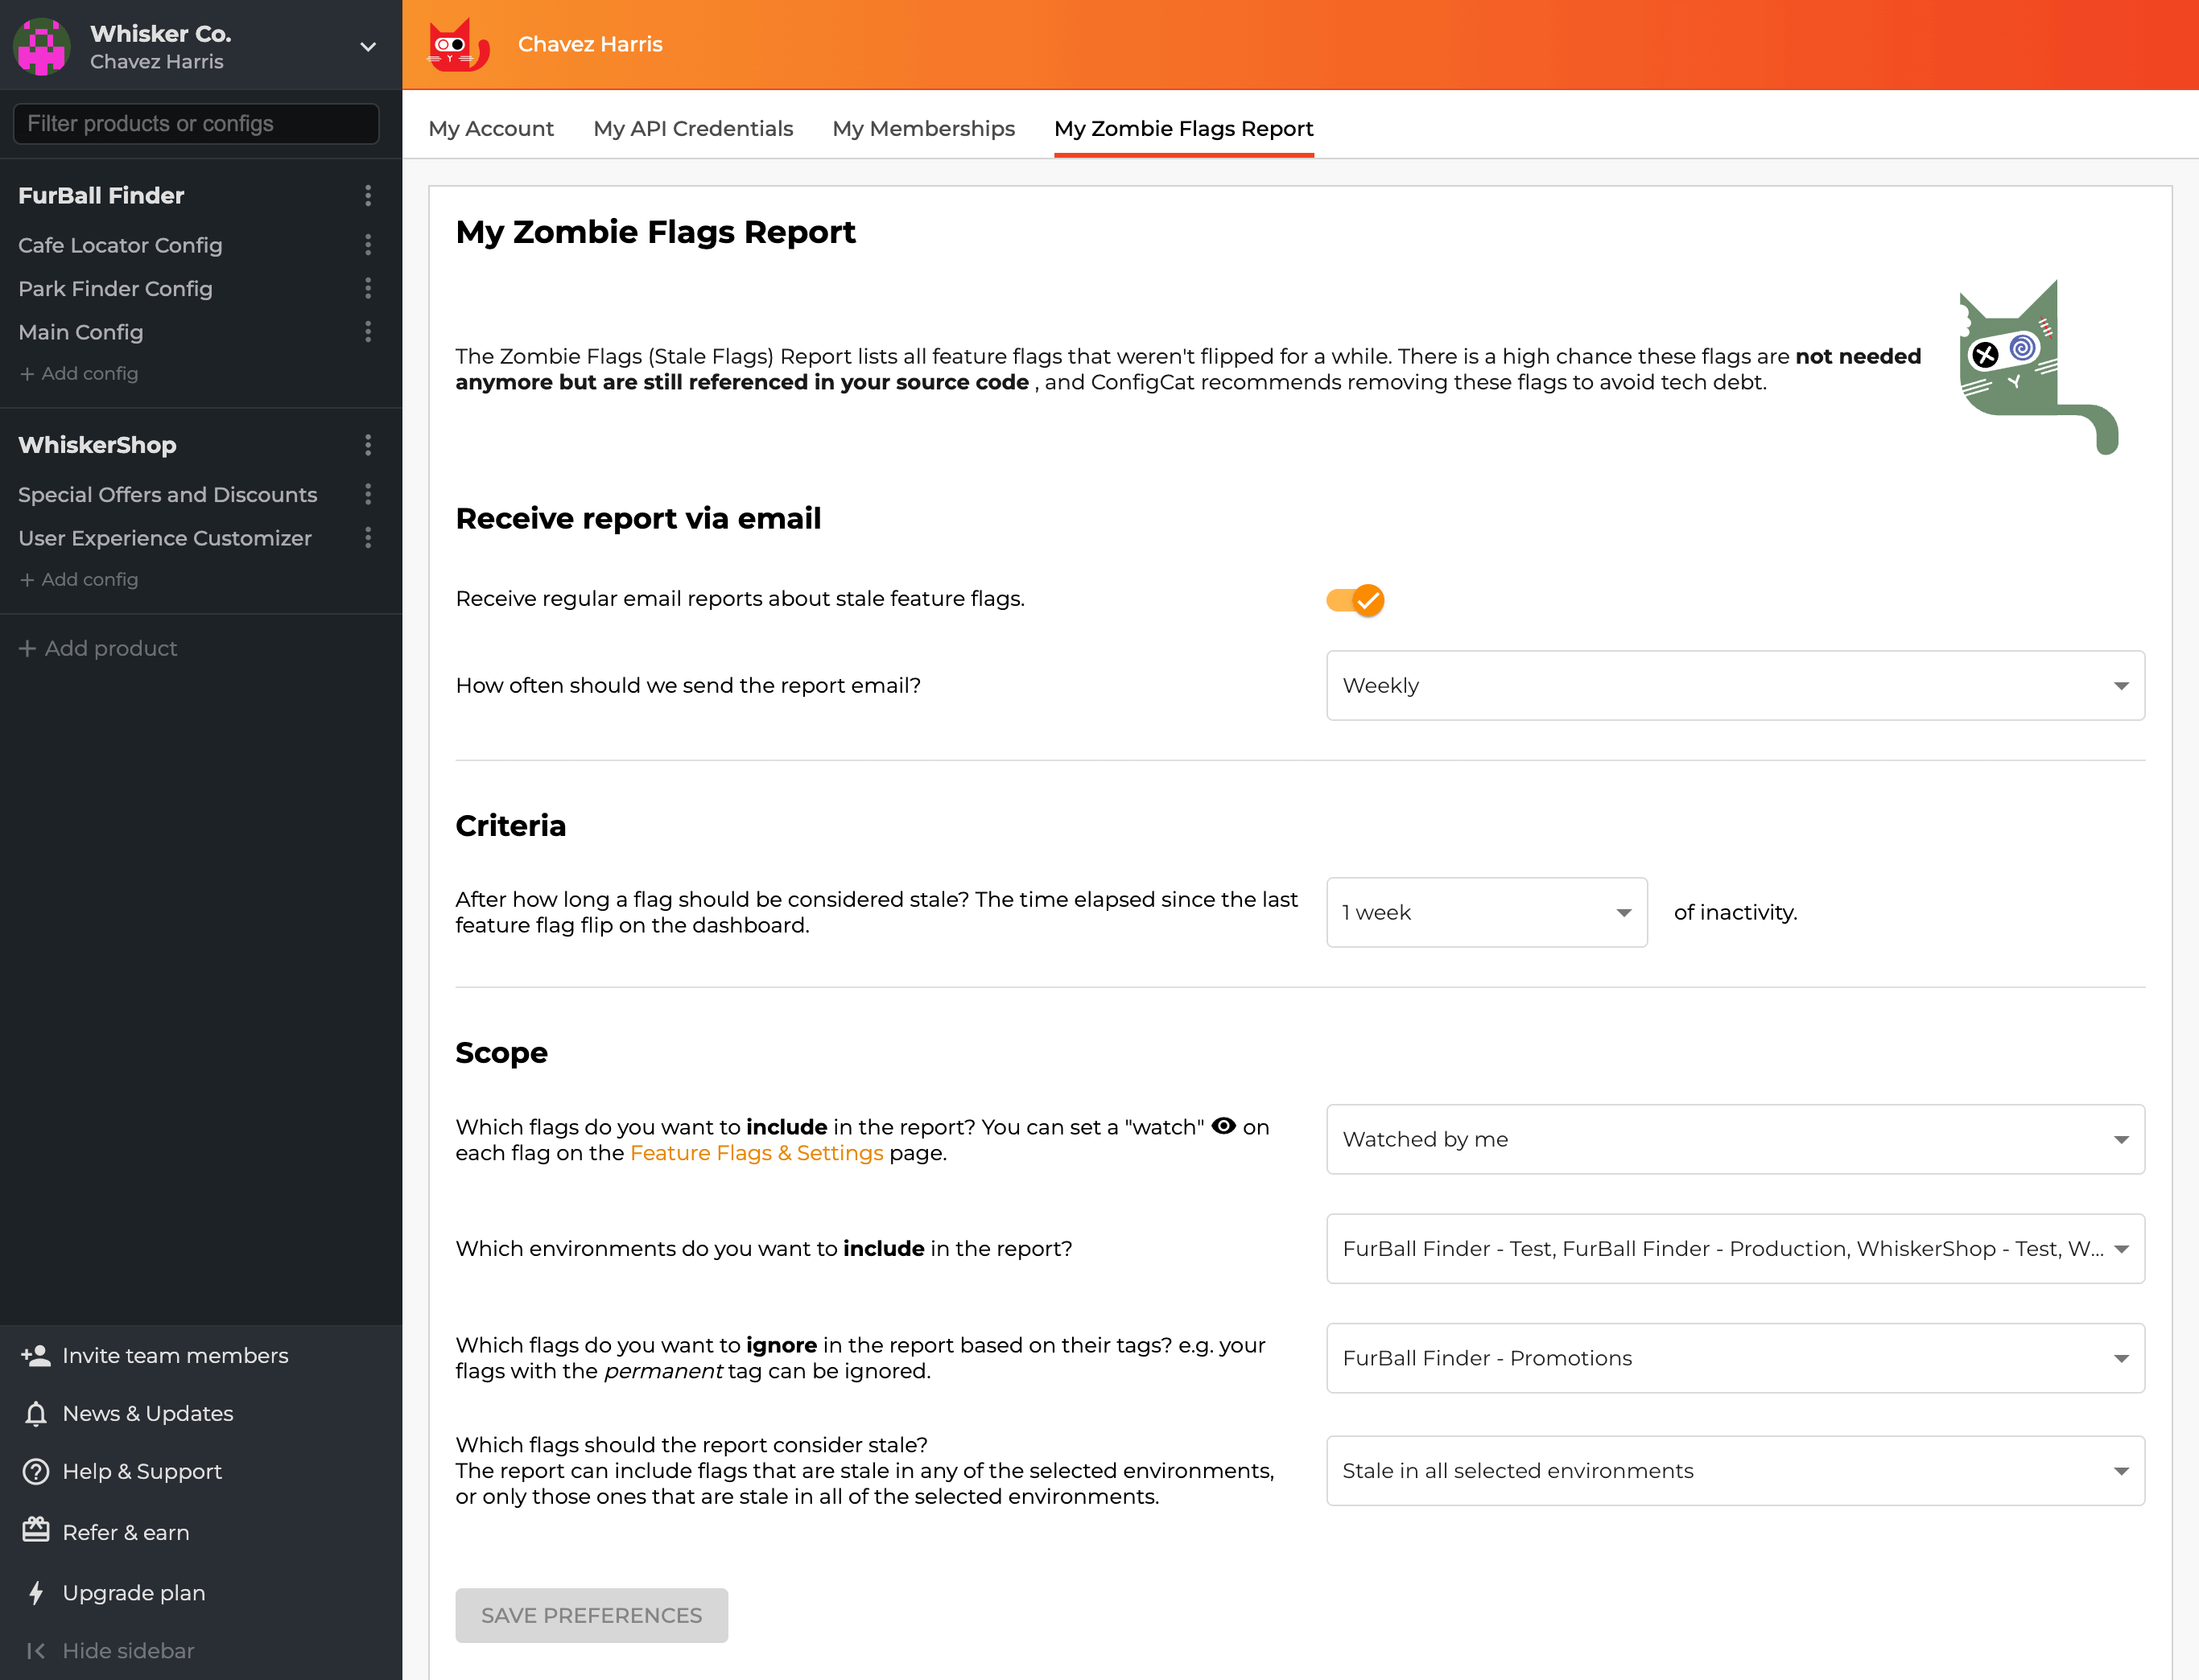2199x1680 pixels.
Task: Open Help & Support via the question mark icon
Action: pyautogui.click(x=36, y=1471)
